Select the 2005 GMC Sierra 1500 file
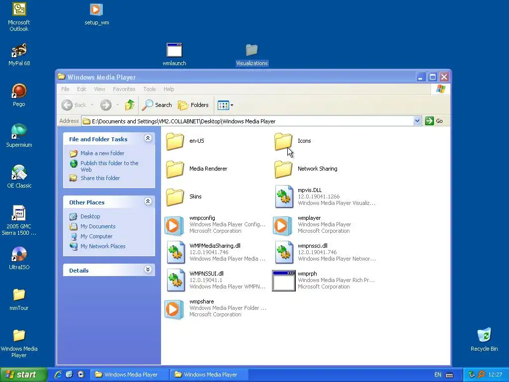The image size is (509, 382). pyautogui.click(x=19, y=221)
